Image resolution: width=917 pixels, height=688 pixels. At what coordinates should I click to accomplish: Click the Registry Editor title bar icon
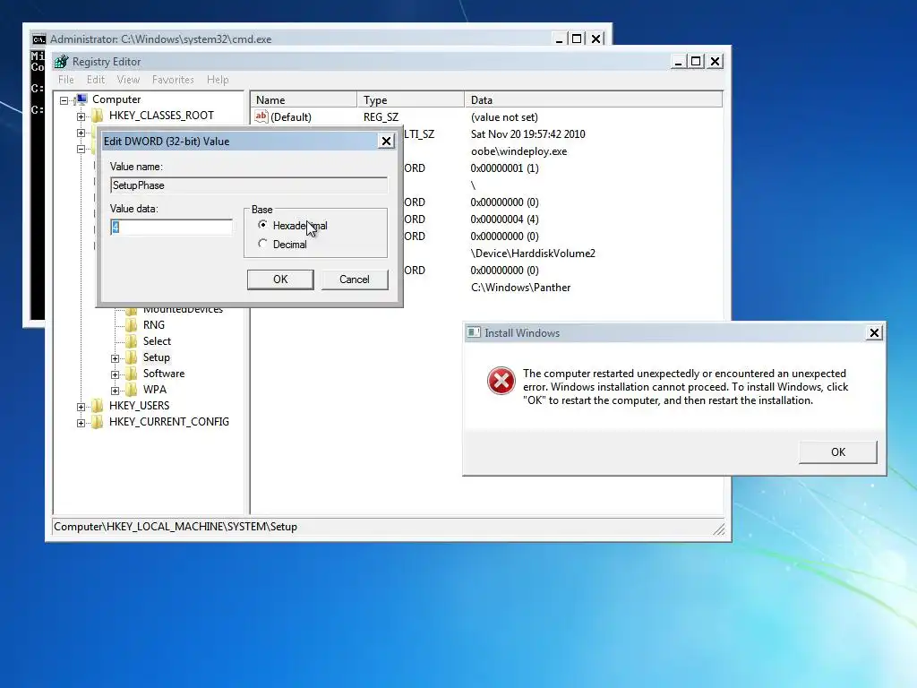click(x=62, y=62)
